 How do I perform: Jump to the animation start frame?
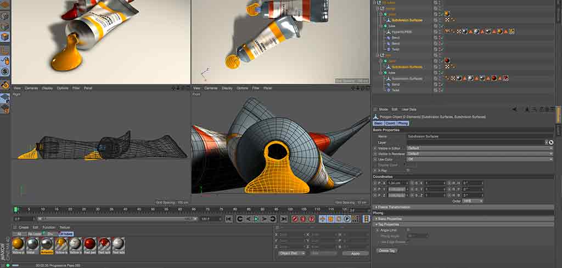(229, 219)
